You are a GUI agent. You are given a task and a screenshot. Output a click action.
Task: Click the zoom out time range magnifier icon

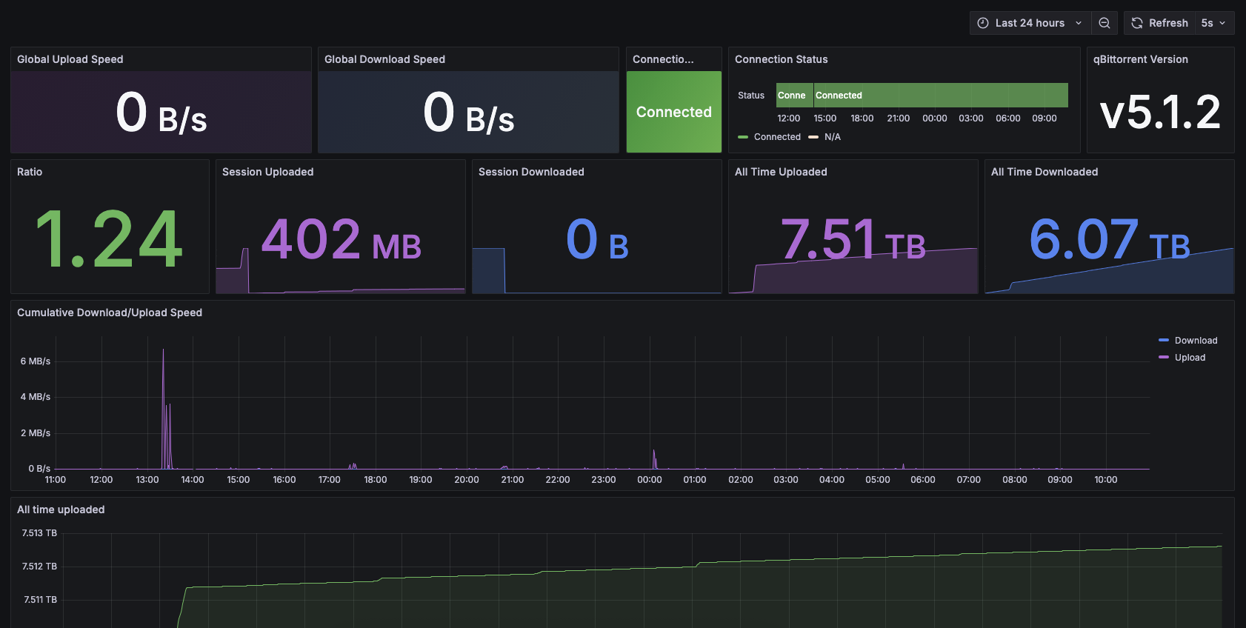pos(1104,23)
